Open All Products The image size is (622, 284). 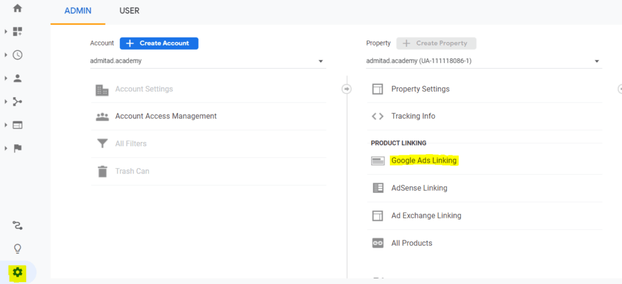click(x=412, y=243)
